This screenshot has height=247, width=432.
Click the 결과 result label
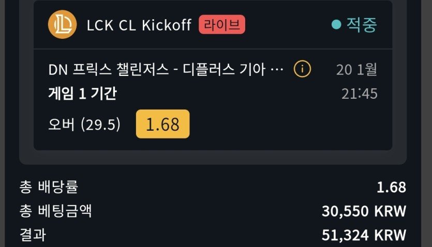tap(33, 235)
